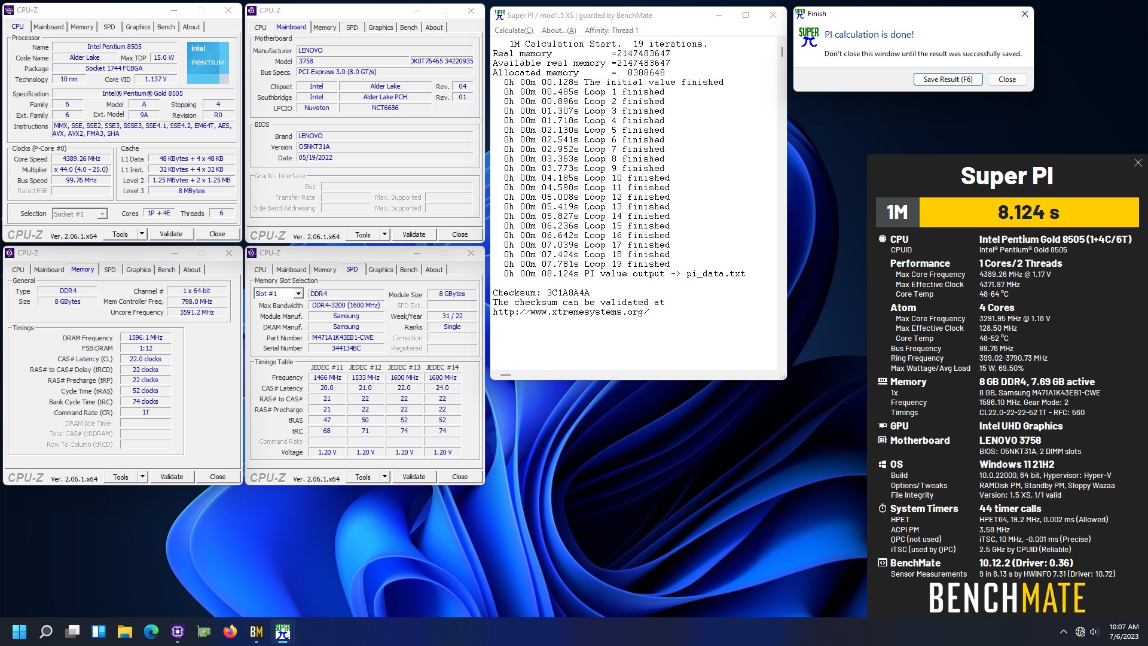The image size is (1148, 646).
Task: Click the green circuit-board taskbar icon
Action: 203,632
